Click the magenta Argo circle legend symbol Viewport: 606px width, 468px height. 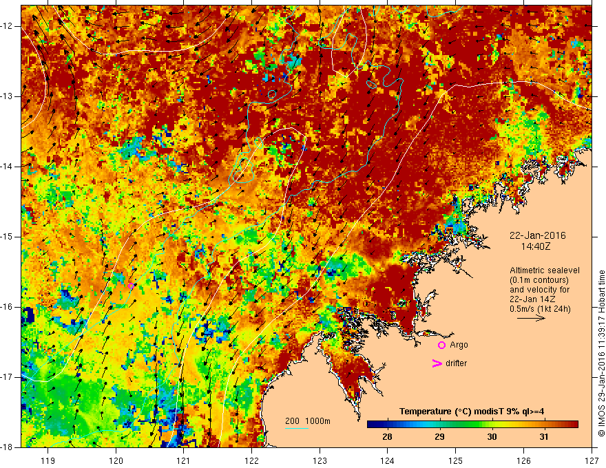pos(441,345)
